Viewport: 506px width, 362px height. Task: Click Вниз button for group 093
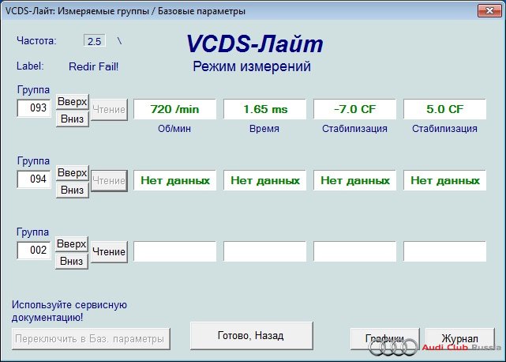coord(73,119)
